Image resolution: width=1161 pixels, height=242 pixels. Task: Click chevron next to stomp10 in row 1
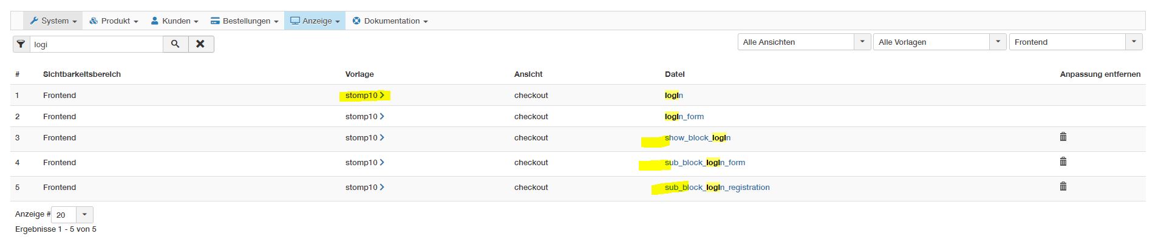[x=382, y=96]
